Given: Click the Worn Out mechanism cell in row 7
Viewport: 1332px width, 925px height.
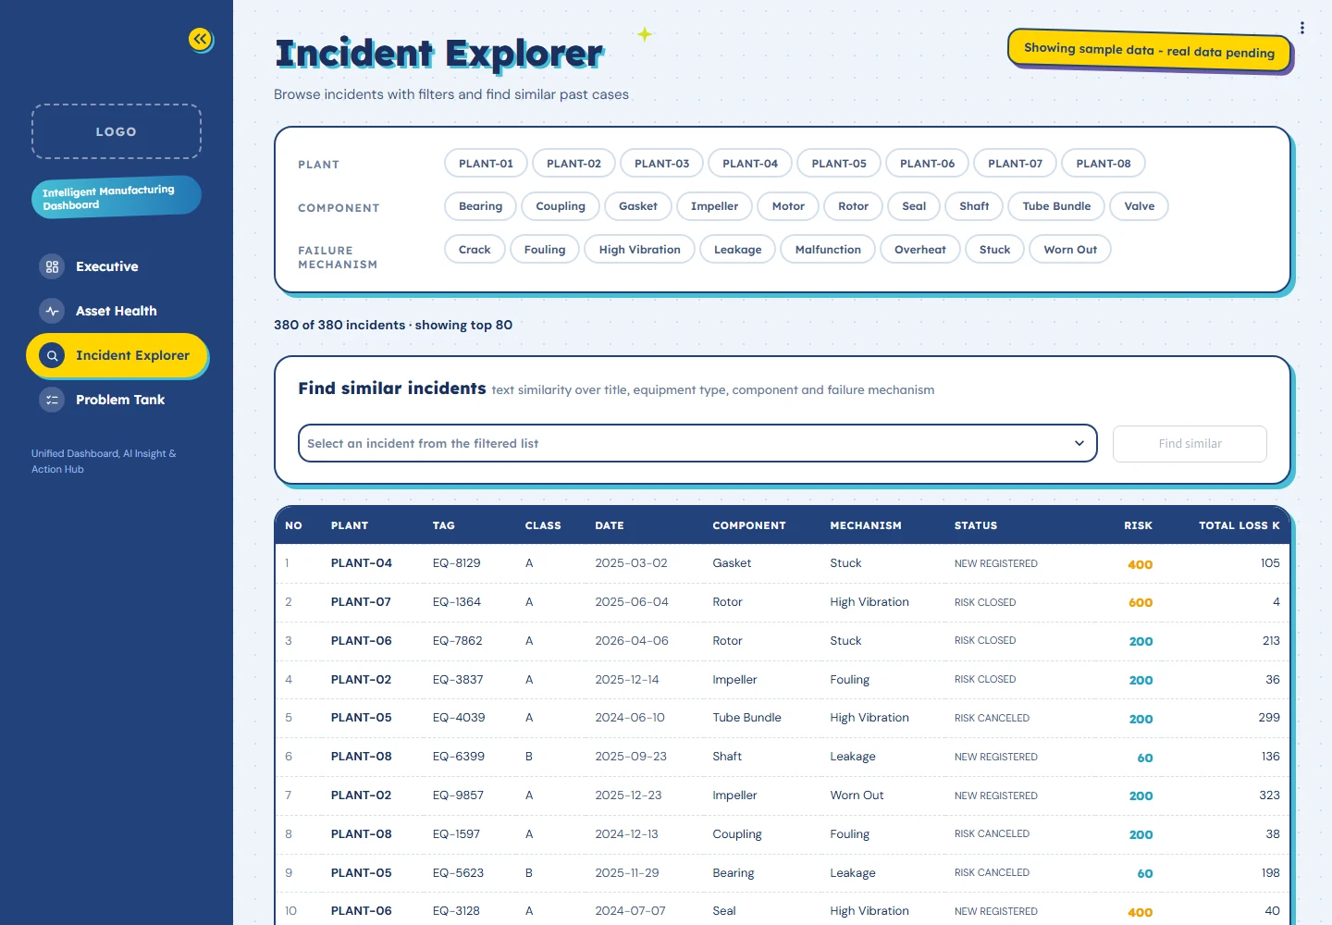Looking at the screenshot, I should tap(857, 795).
